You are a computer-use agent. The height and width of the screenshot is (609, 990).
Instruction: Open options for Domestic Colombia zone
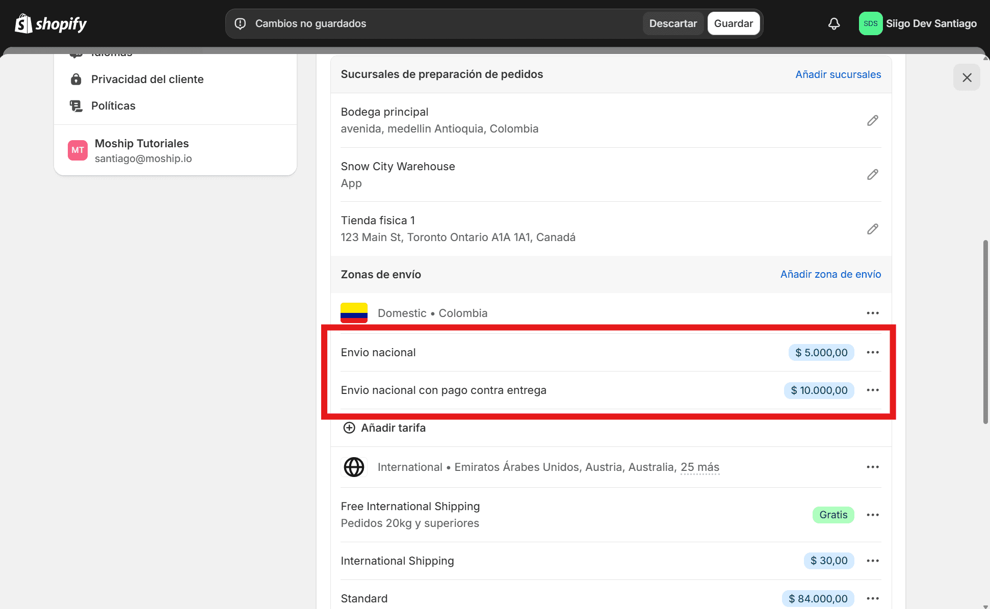[873, 313]
